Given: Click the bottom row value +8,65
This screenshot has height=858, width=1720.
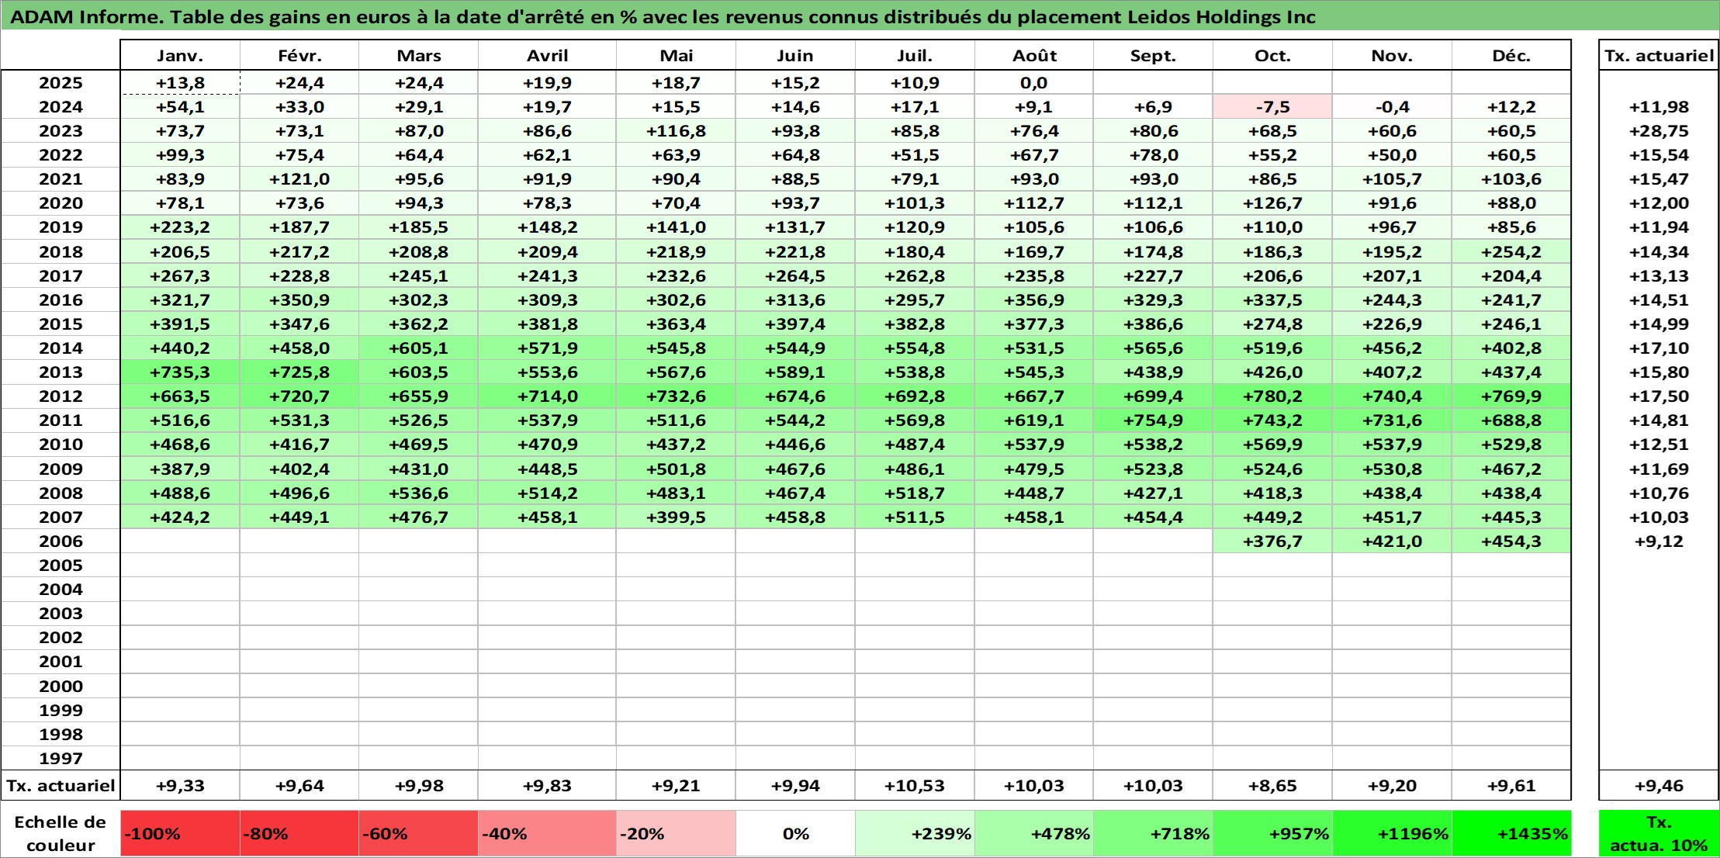Looking at the screenshot, I should 1272,786.
